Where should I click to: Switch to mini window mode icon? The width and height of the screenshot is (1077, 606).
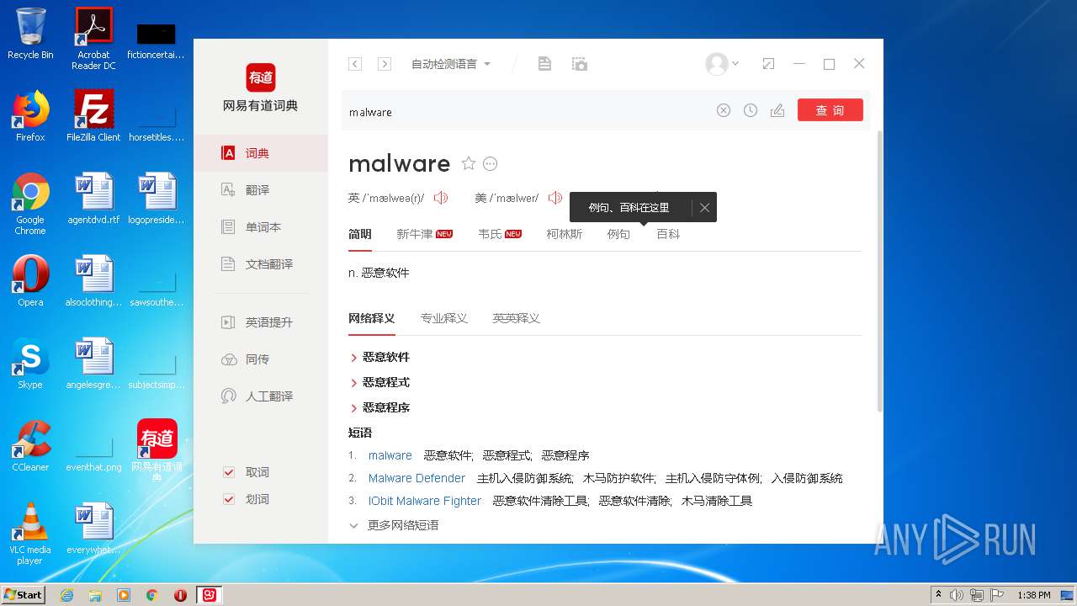(768, 64)
